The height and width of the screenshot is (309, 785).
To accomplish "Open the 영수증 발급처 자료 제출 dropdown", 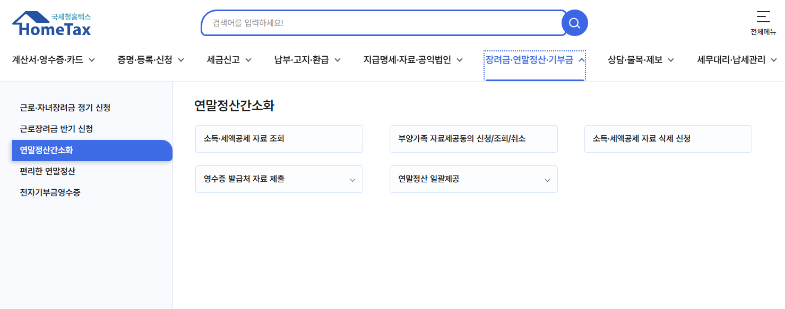I will (x=279, y=179).
